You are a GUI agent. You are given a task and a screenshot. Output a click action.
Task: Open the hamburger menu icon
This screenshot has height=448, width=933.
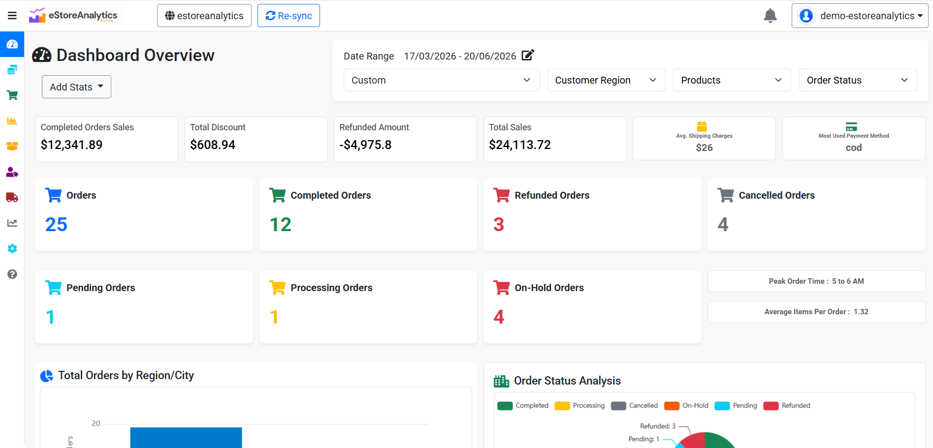(12, 16)
